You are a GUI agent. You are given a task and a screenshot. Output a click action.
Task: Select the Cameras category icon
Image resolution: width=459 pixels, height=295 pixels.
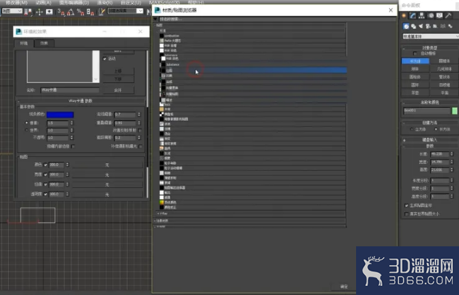428,26
